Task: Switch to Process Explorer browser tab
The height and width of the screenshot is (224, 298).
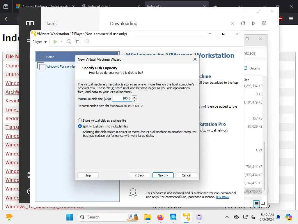Action: (x=45, y=6)
